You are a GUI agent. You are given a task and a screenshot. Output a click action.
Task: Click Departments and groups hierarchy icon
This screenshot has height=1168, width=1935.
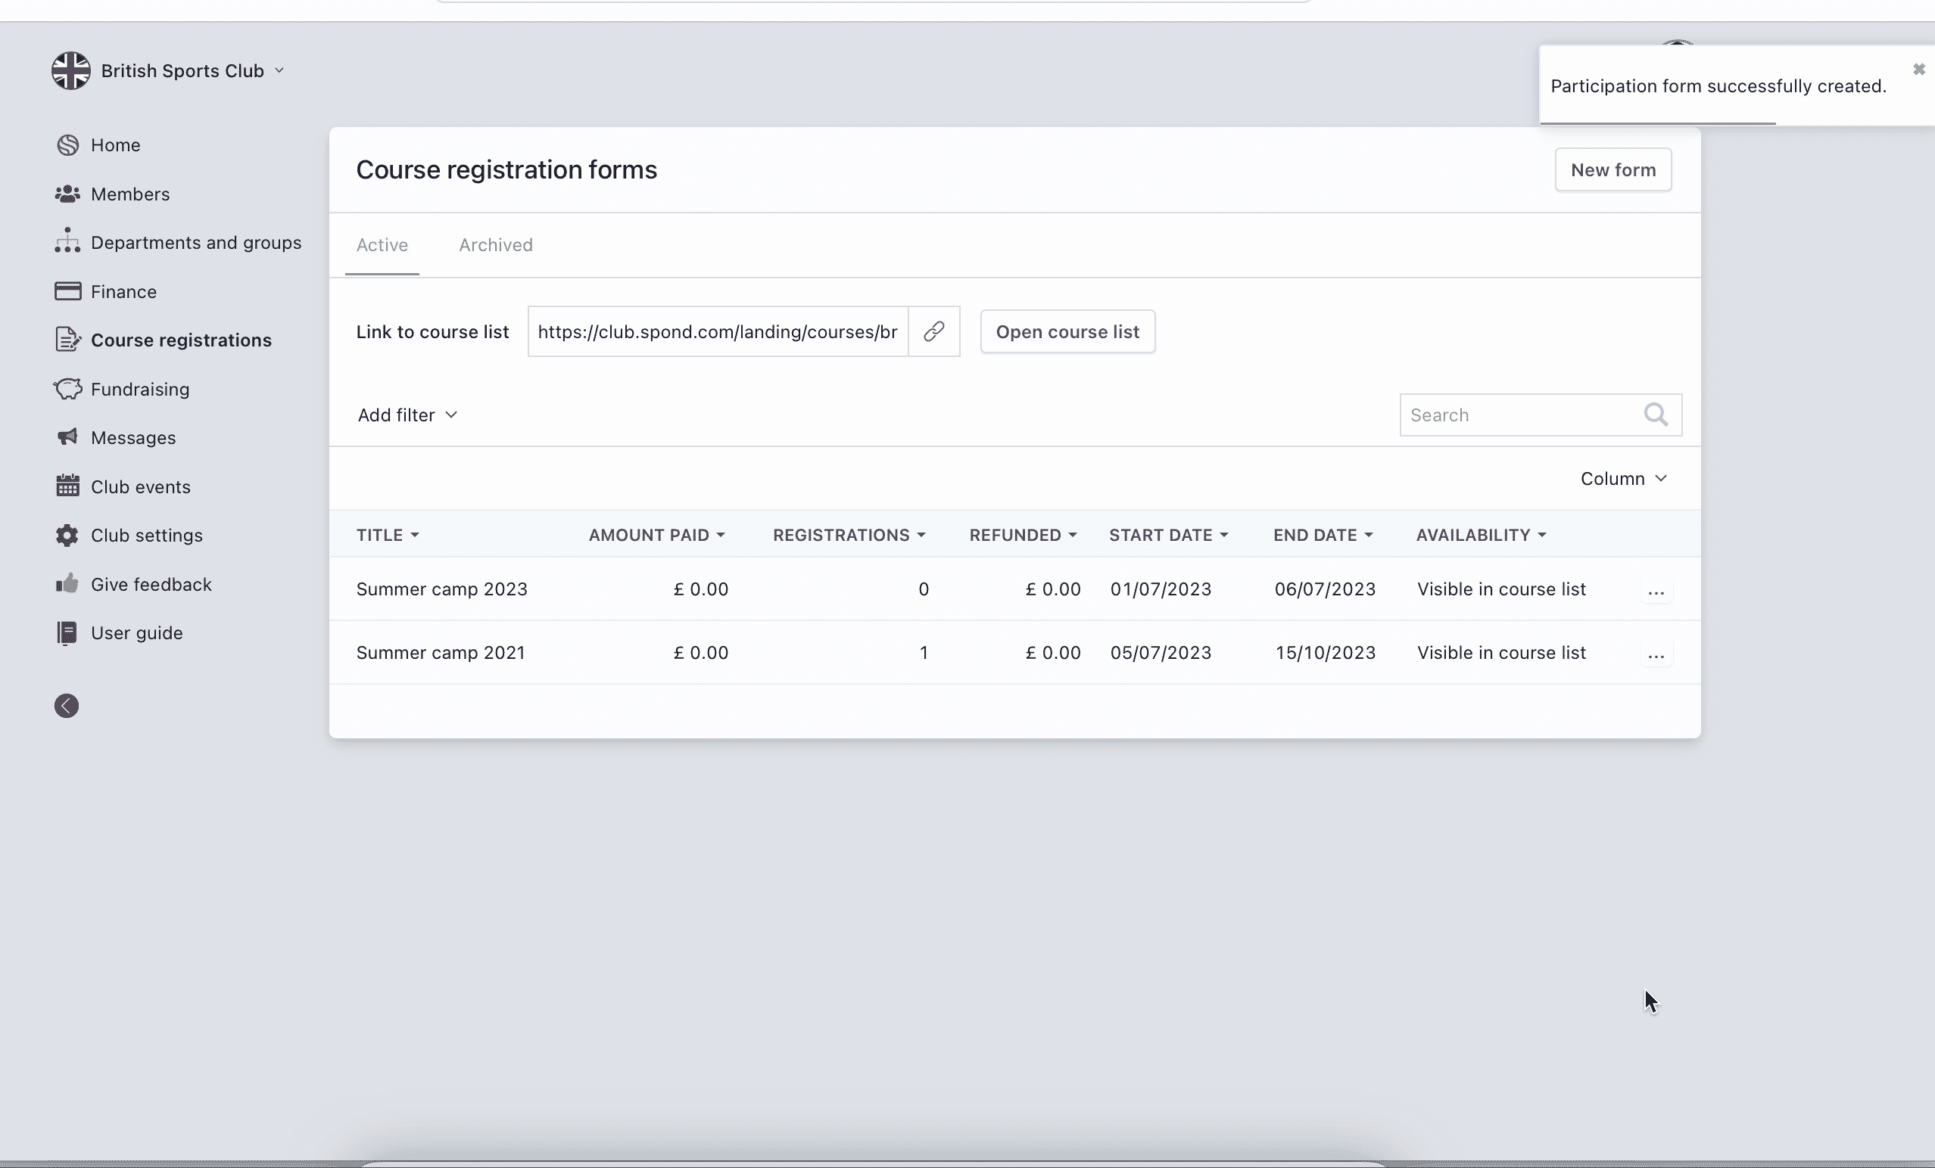[x=67, y=242]
